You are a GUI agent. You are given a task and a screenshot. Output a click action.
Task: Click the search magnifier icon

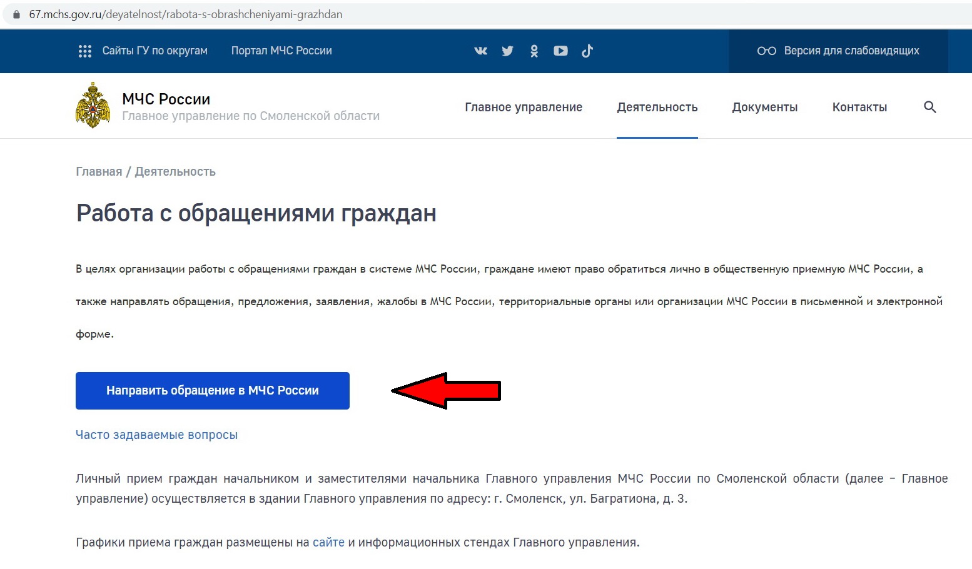point(930,107)
